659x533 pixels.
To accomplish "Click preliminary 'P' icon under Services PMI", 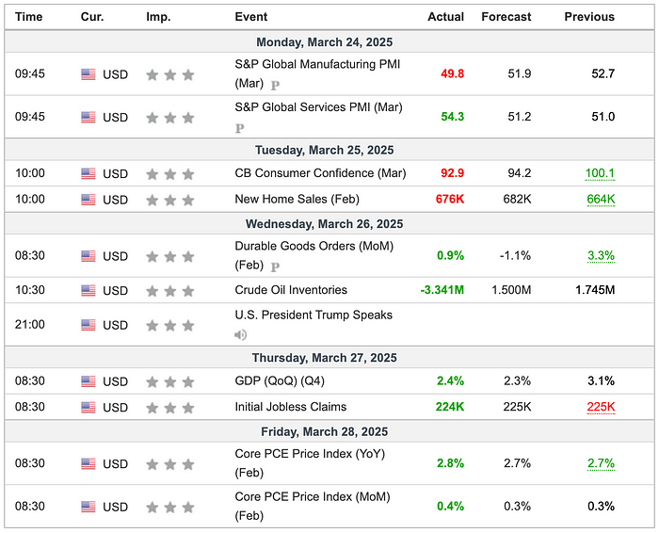I will pyautogui.click(x=239, y=129).
